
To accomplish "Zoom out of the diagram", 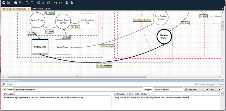I will click(72, 3).
